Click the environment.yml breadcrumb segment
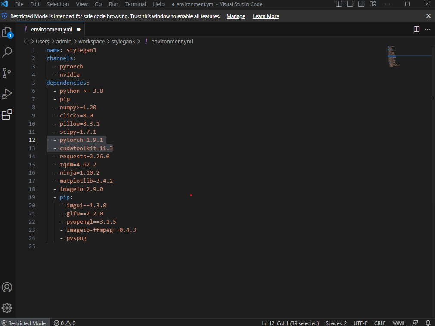The image size is (435, 326). (172, 42)
